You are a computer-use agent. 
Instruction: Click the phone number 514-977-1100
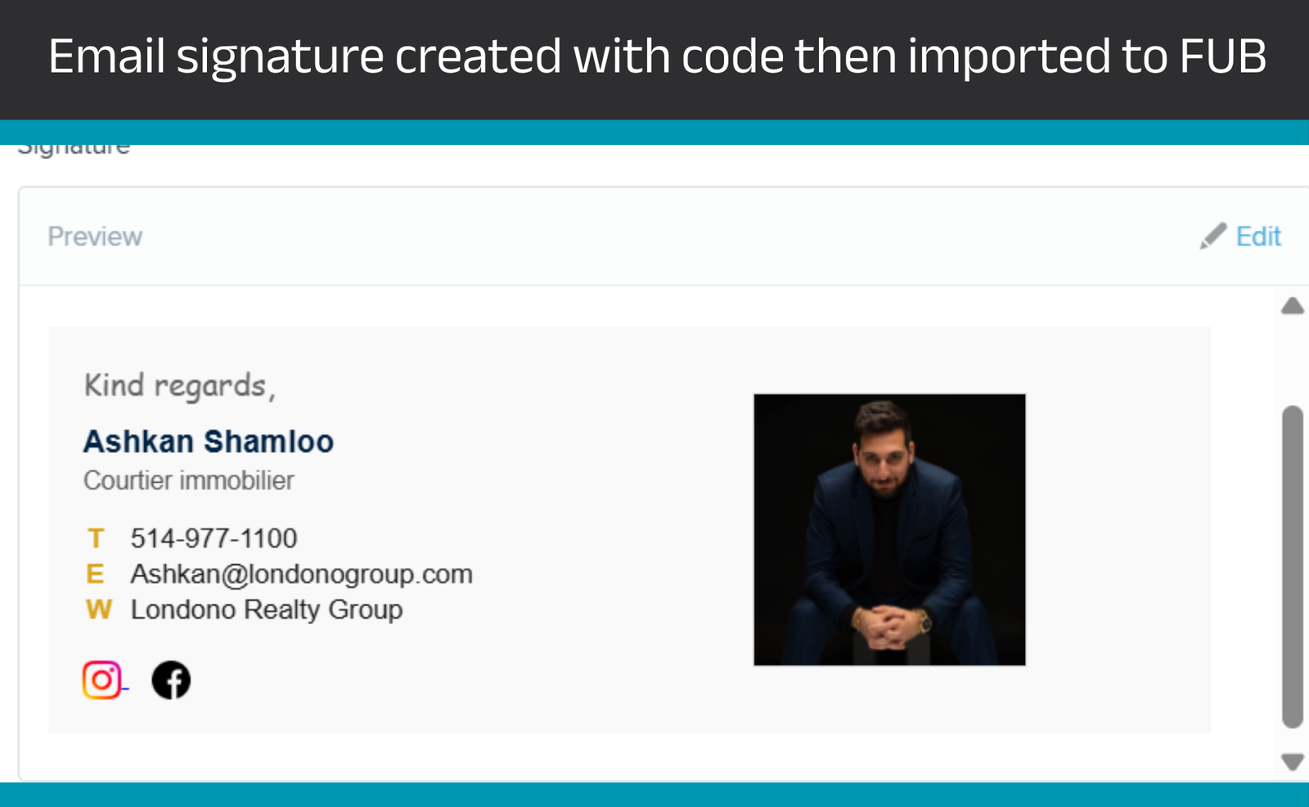214,538
